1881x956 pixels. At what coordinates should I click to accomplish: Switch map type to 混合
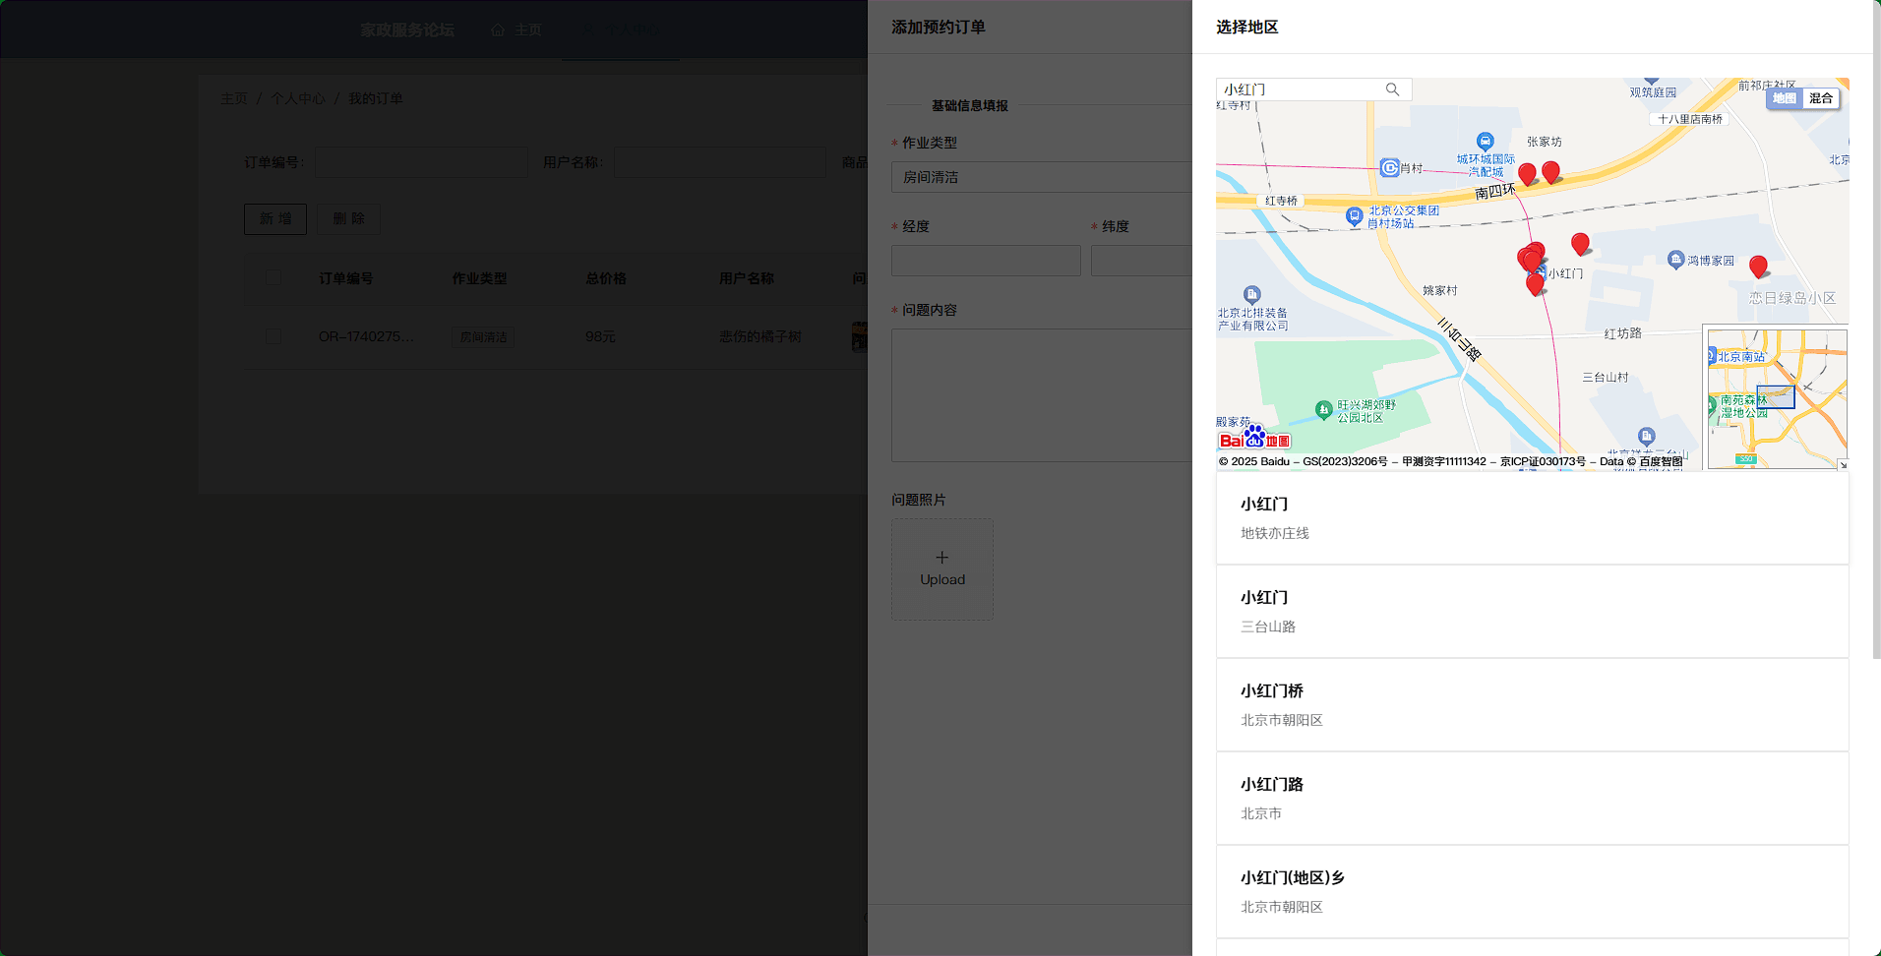pos(1821,98)
